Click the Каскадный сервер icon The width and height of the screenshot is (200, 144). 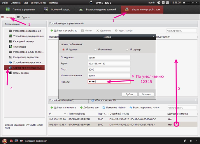point(10,41)
